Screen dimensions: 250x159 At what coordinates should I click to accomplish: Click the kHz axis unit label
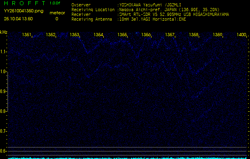click(x=4, y=32)
